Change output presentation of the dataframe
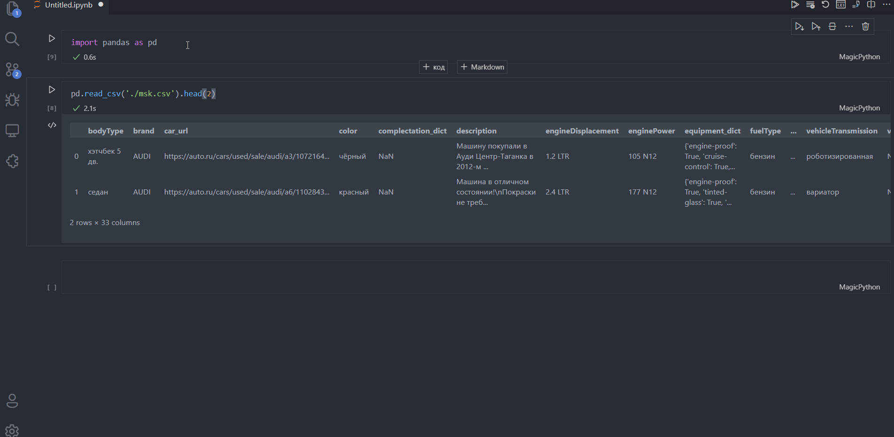The height and width of the screenshot is (437, 894). [x=52, y=125]
